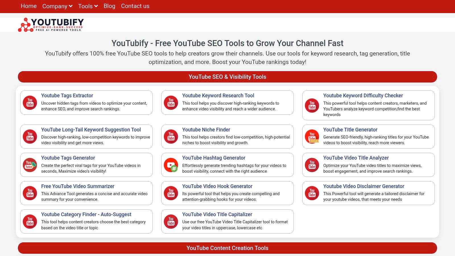Screen dimensions: 455x256
Task: Open the YouTube Long-Tail Keyword Suggestion Tool
Action: pos(91,129)
